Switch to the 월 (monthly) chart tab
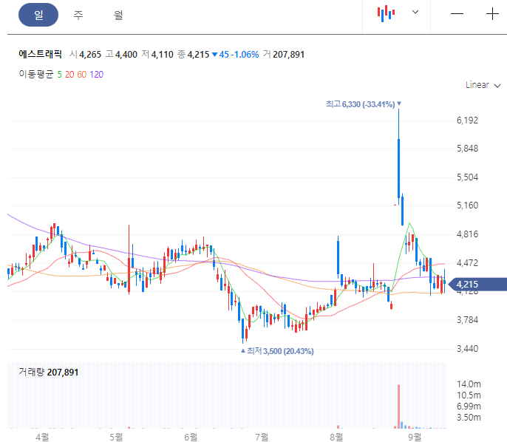 [118, 15]
